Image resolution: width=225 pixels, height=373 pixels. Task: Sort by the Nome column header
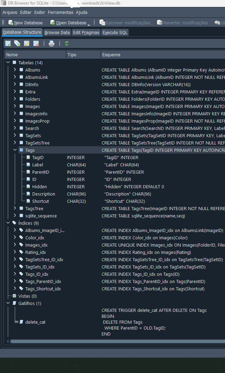pos(35,55)
